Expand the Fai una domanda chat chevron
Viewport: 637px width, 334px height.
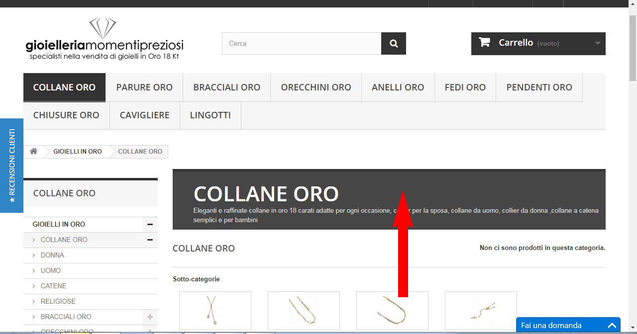612,326
